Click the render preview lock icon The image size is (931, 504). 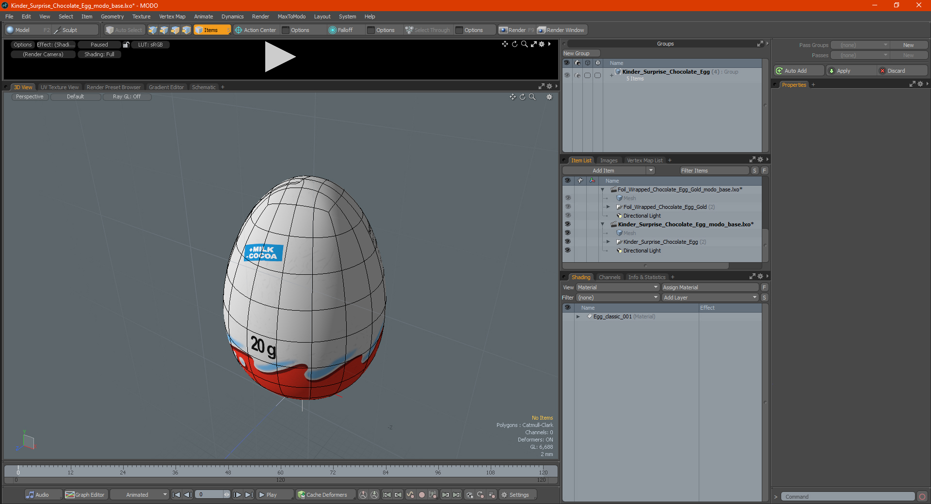point(126,45)
